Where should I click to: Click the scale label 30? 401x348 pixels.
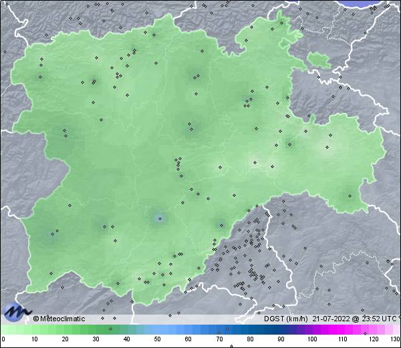[96, 339]
